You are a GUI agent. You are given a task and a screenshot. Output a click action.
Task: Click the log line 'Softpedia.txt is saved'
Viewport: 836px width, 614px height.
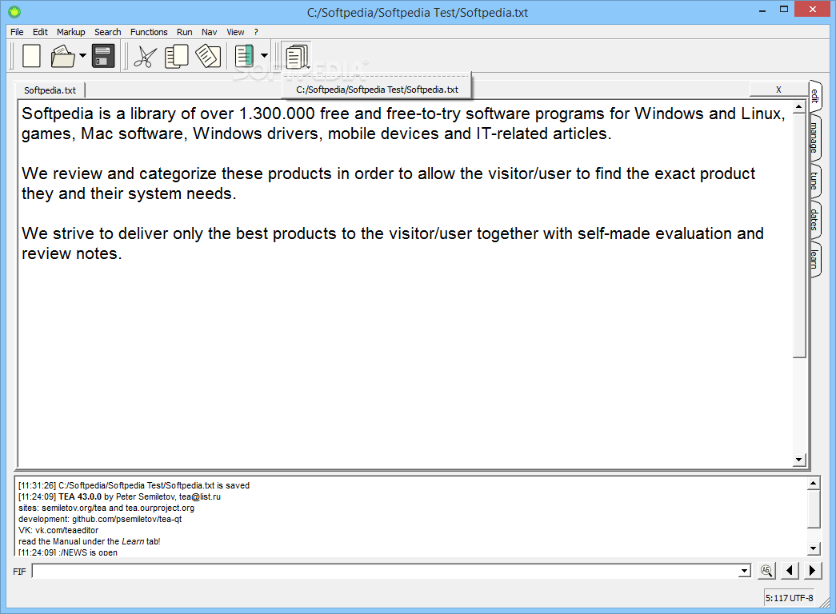134,485
